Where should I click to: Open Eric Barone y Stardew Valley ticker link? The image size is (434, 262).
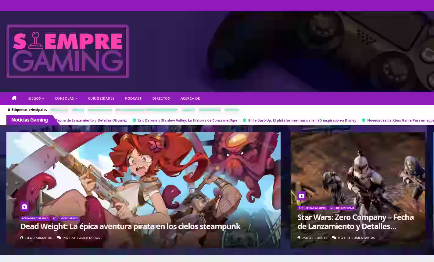(188, 120)
